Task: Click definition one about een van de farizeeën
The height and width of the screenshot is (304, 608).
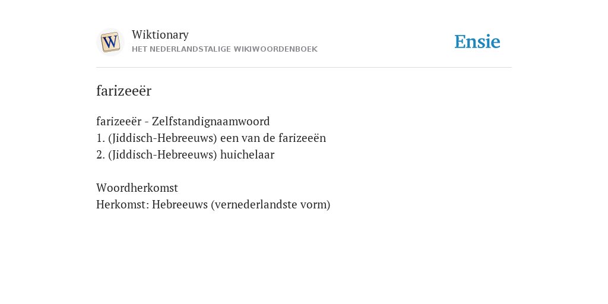Action: point(211,138)
